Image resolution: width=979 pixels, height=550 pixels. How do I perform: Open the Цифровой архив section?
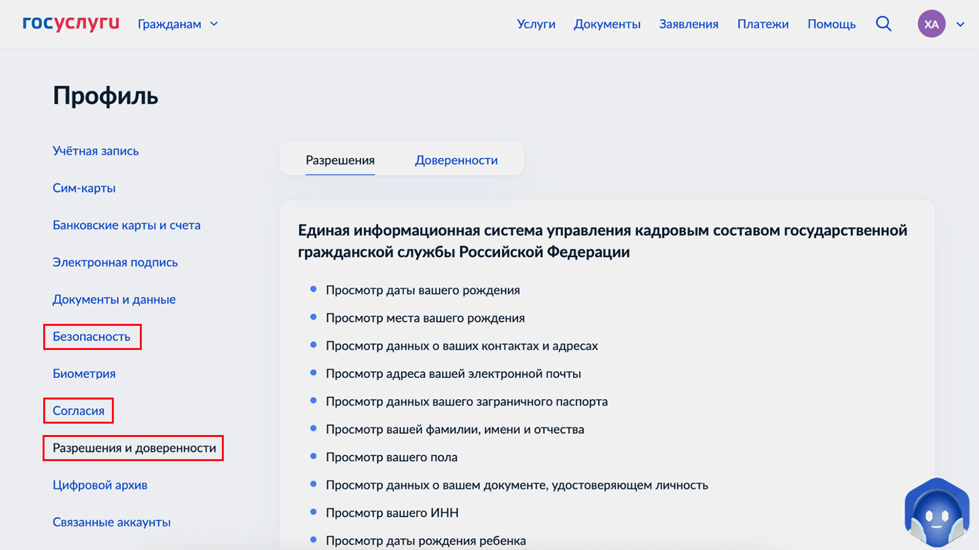(100, 485)
